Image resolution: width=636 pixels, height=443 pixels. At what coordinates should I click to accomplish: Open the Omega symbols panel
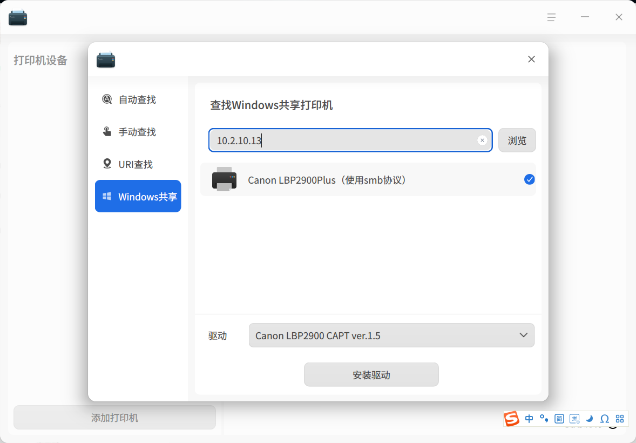pos(604,419)
